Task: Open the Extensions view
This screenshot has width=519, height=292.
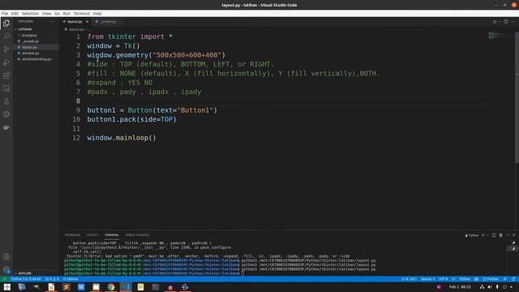Action: click(6, 75)
